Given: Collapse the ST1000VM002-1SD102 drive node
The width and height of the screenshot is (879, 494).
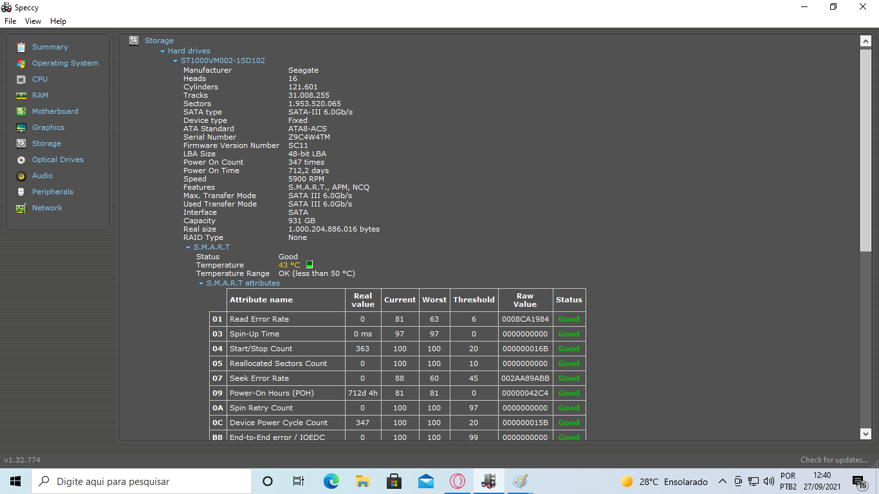Looking at the screenshot, I should (175, 60).
